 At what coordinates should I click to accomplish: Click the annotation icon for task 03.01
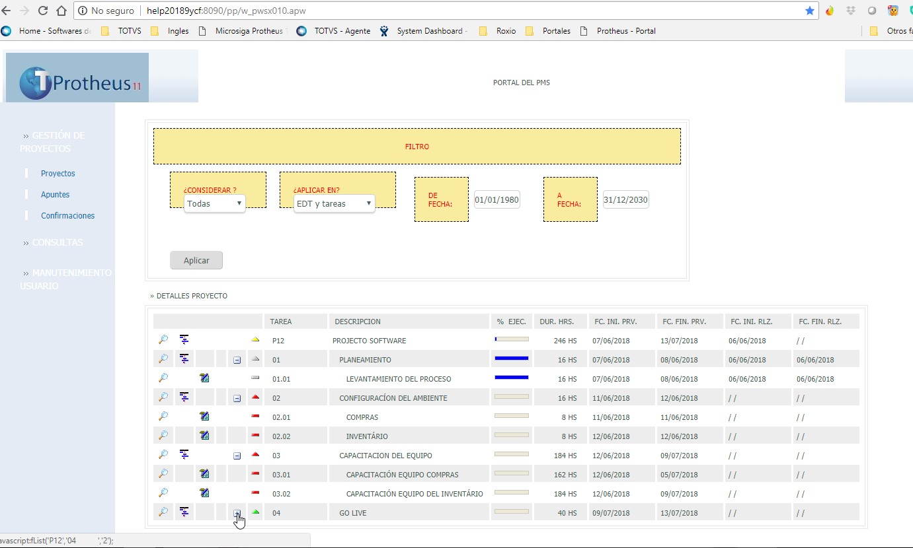click(x=205, y=474)
